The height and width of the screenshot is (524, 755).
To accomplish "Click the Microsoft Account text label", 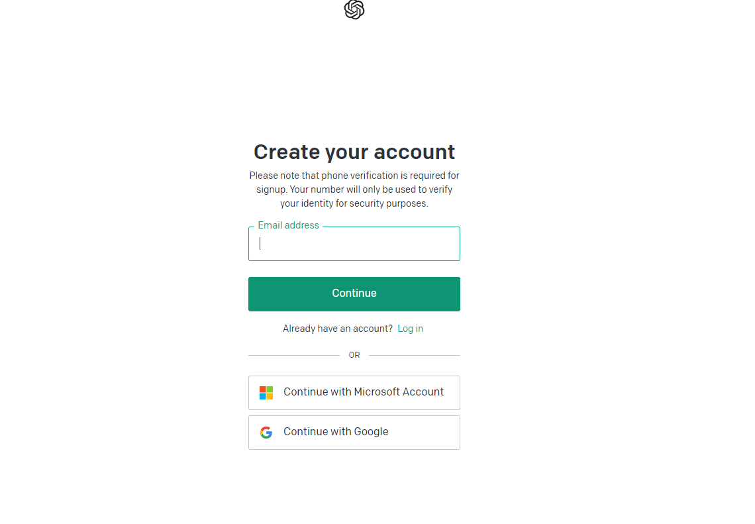I will [x=399, y=392].
